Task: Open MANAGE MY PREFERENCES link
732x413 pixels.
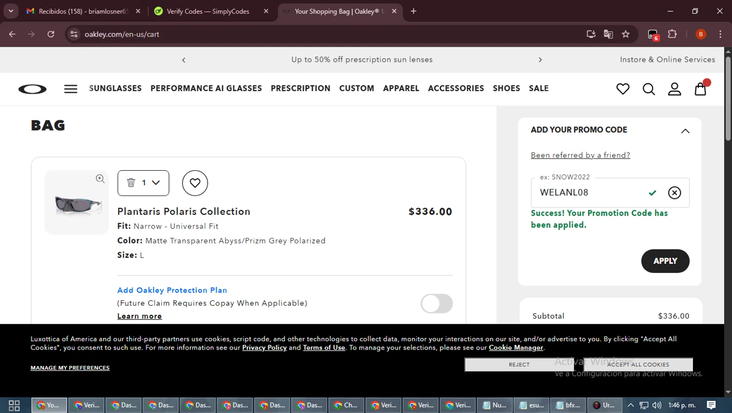Action: point(70,368)
